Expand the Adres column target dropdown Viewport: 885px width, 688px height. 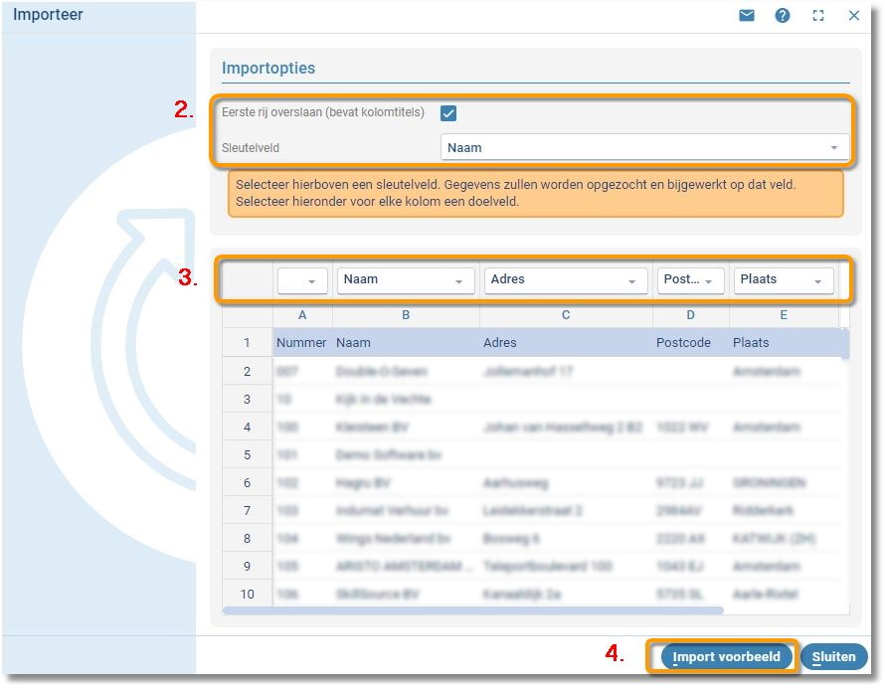coord(565,280)
